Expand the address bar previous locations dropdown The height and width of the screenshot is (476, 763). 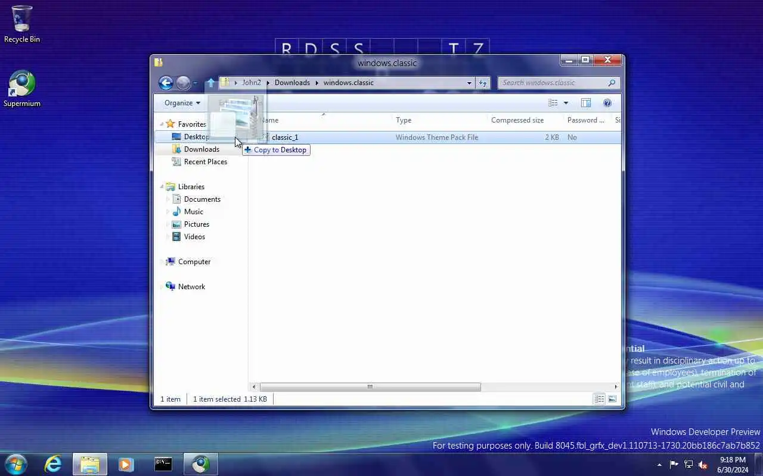coord(469,83)
